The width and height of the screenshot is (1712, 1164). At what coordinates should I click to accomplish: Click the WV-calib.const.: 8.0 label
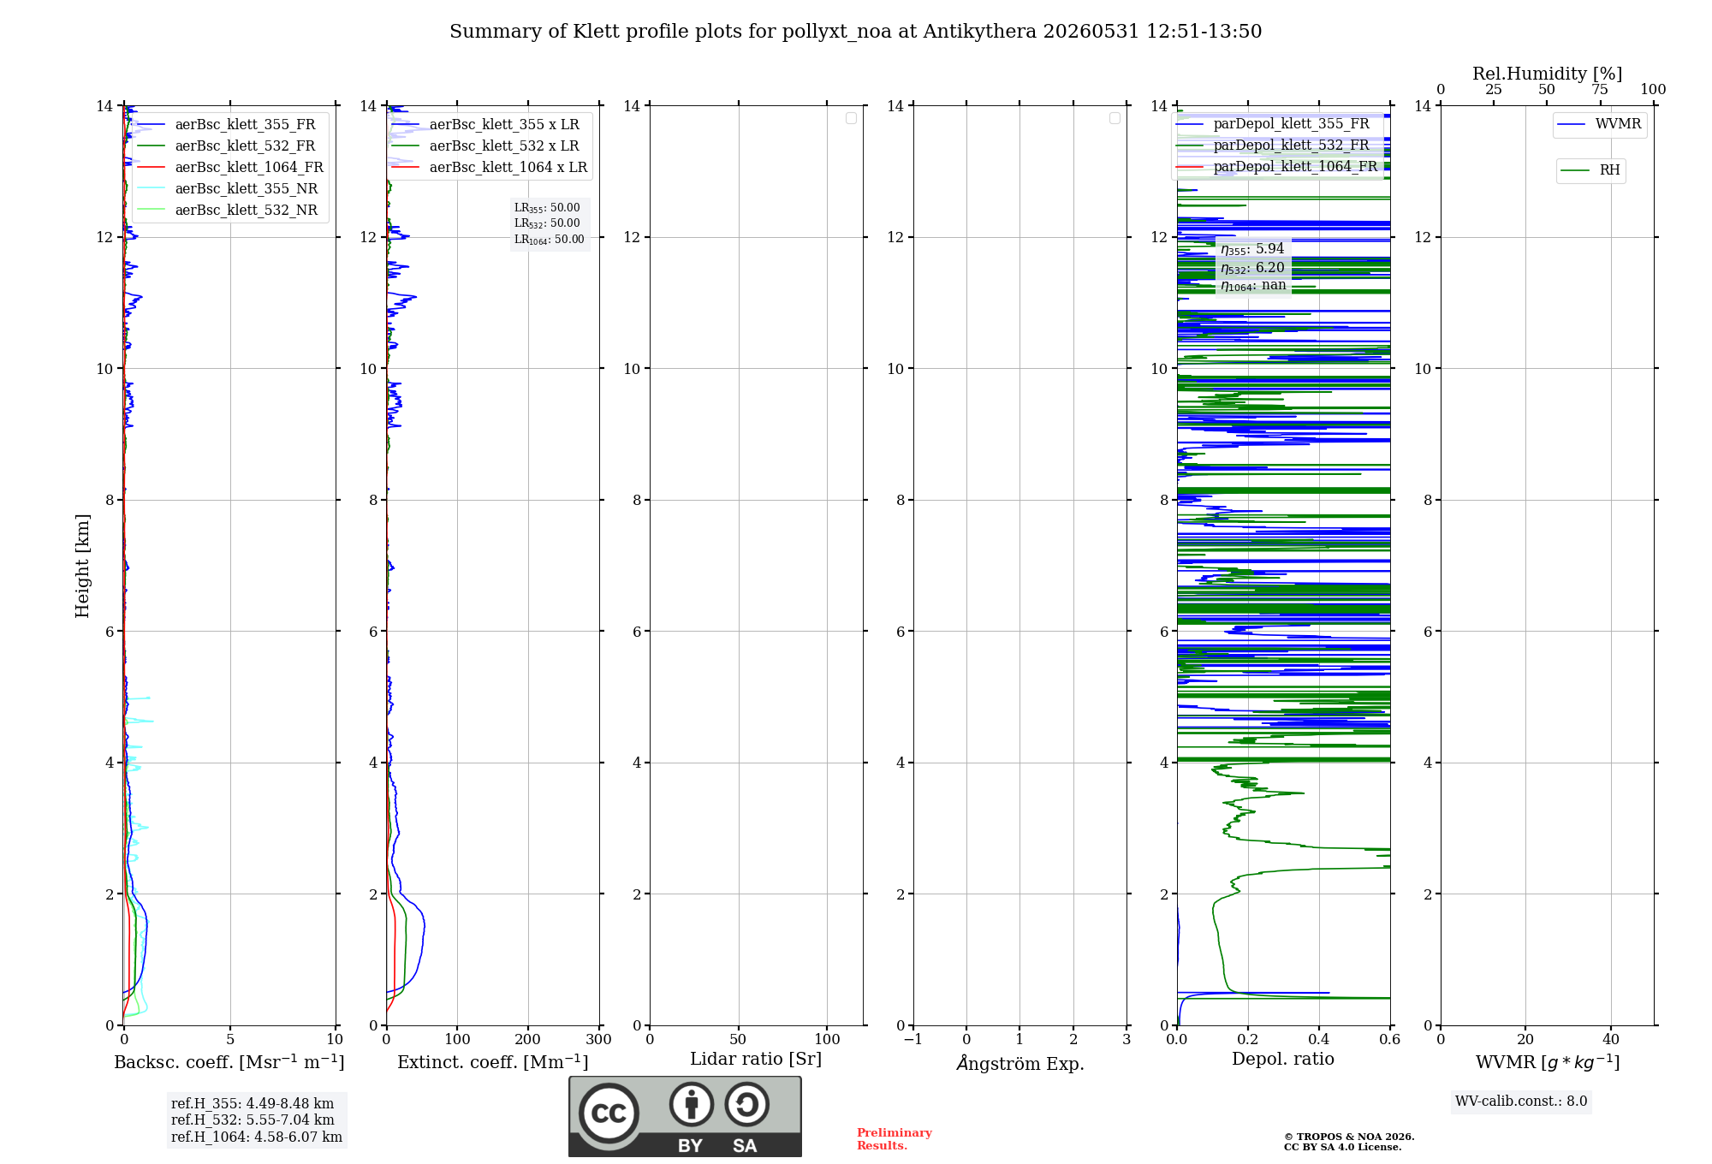click(x=1521, y=1102)
